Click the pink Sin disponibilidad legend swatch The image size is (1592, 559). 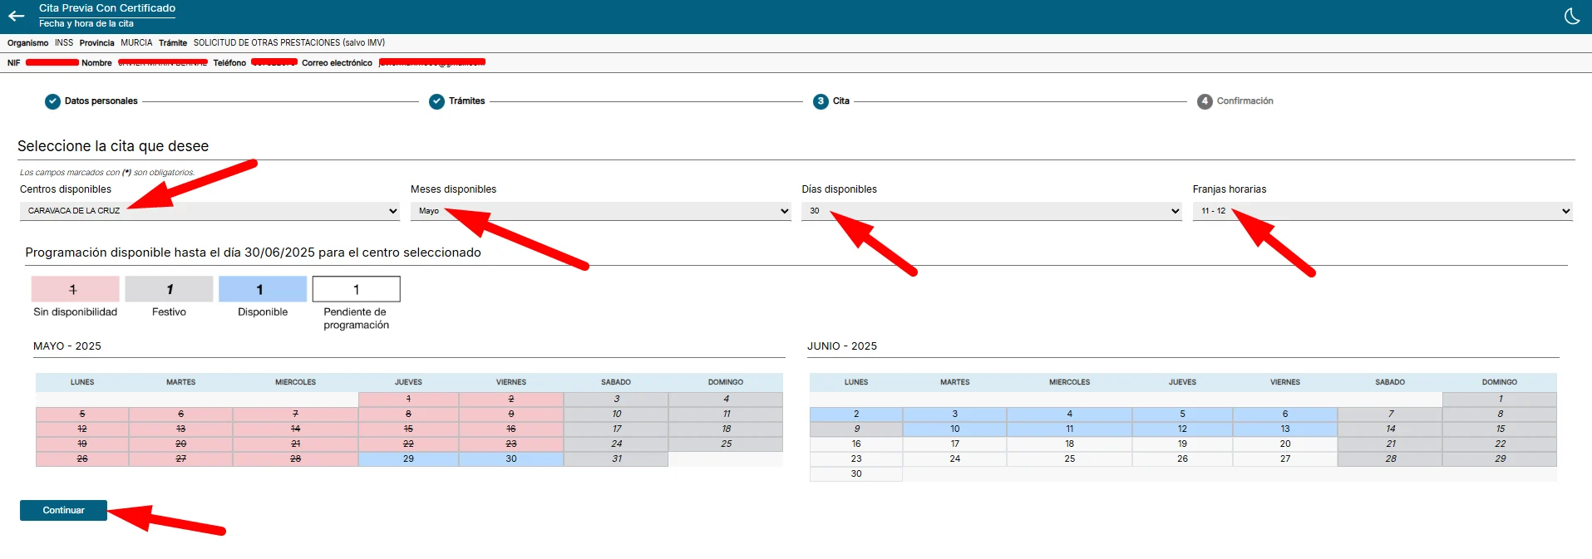pos(76,289)
